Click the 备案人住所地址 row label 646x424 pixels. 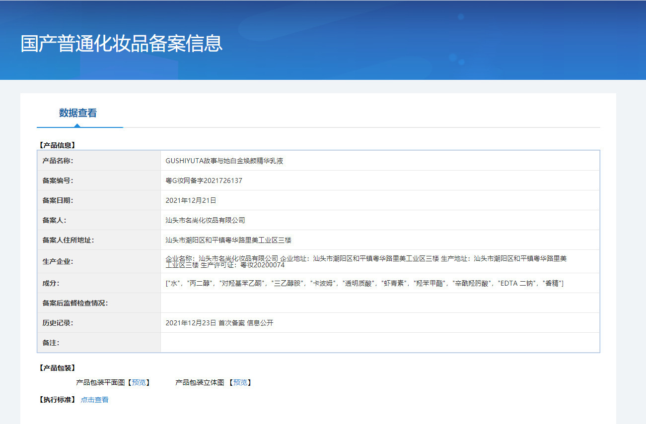pyautogui.click(x=68, y=240)
